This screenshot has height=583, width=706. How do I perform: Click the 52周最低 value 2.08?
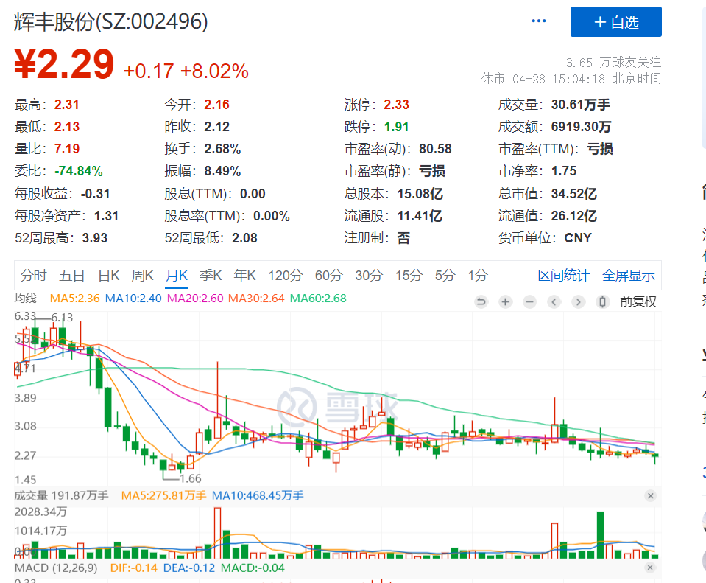244,237
